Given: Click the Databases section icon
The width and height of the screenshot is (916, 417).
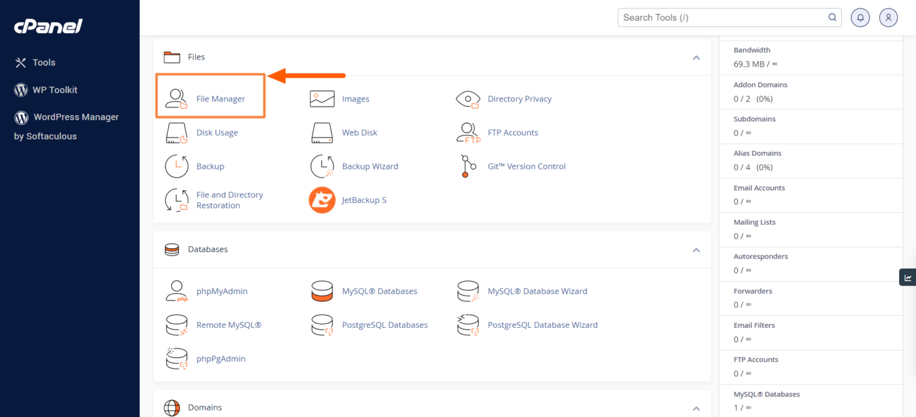Looking at the screenshot, I should click(172, 249).
